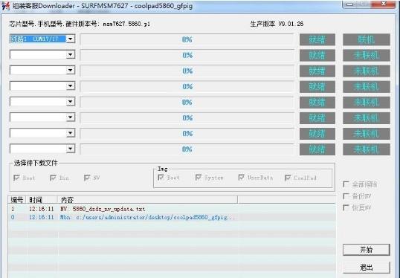
Task: Click the 开始 button
Action: click(367, 250)
